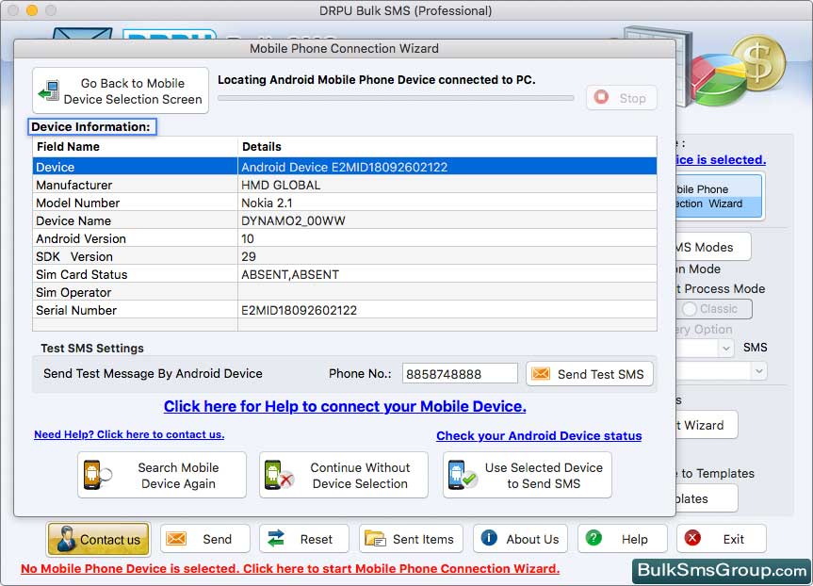This screenshot has height=586, width=813.
Task: Click the red No Mobile Phone Device selected link
Action: 290,568
